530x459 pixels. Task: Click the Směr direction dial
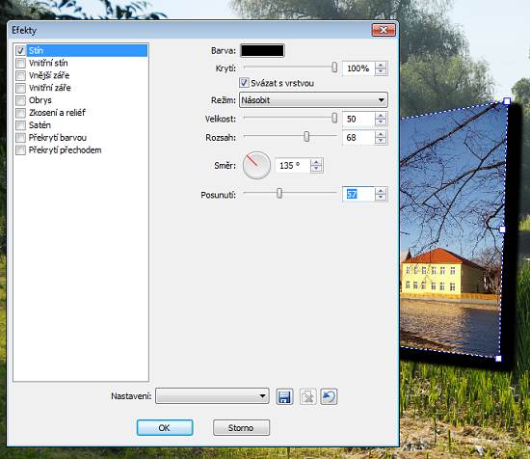pos(256,166)
